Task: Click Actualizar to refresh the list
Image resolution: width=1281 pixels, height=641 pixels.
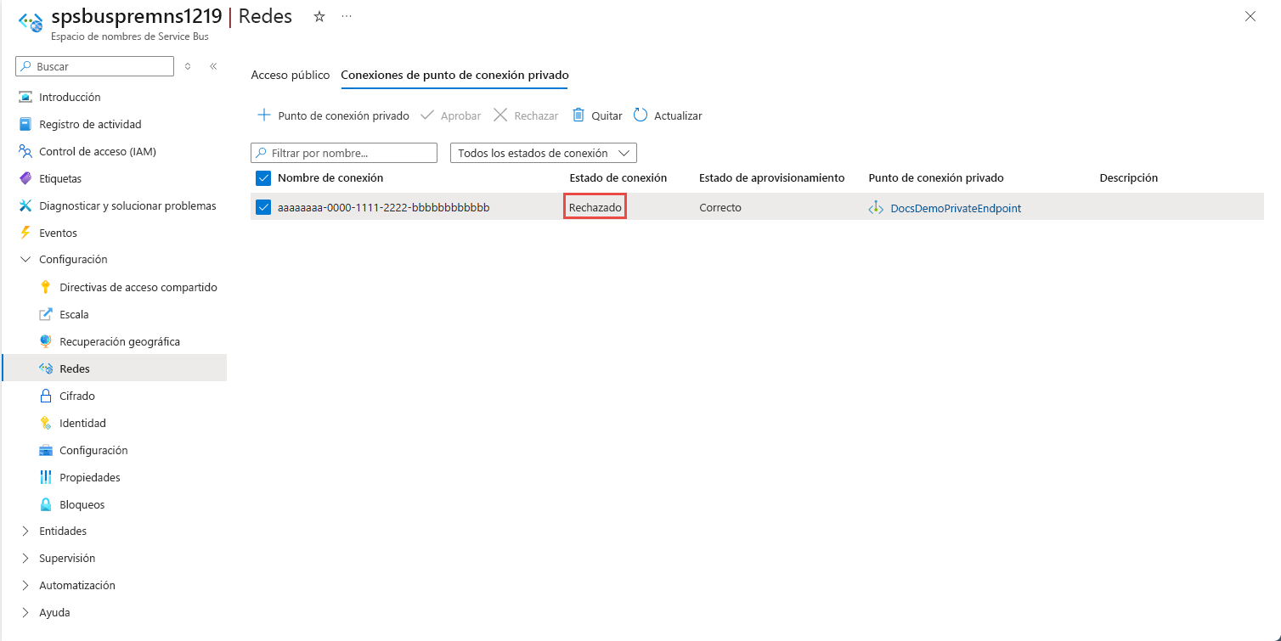Action: pos(668,115)
